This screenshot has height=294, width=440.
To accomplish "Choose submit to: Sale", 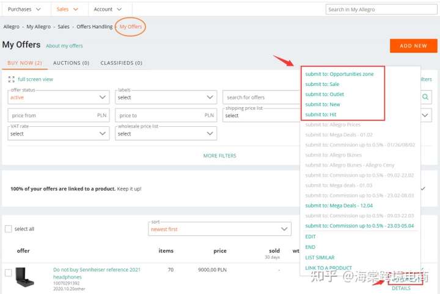I will [322, 84].
